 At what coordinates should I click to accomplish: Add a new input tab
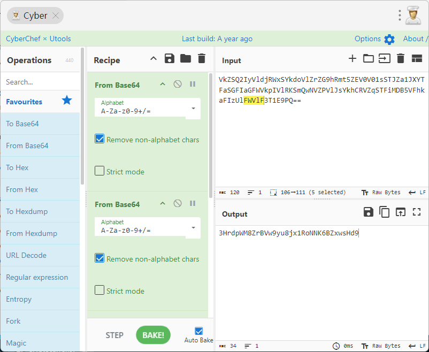coord(353,58)
